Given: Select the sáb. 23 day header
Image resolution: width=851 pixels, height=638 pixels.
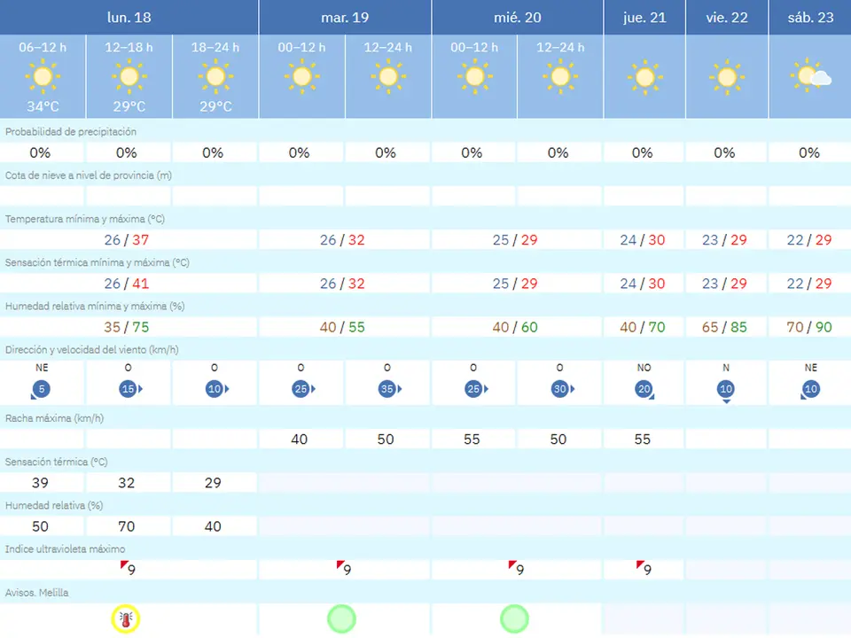Looking at the screenshot, I should point(810,18).
